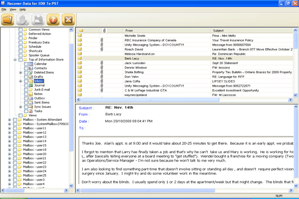This screenshot has height=199, width=299.
Task: Sort emails by the From column header
Action: click(x=130, y=30)
